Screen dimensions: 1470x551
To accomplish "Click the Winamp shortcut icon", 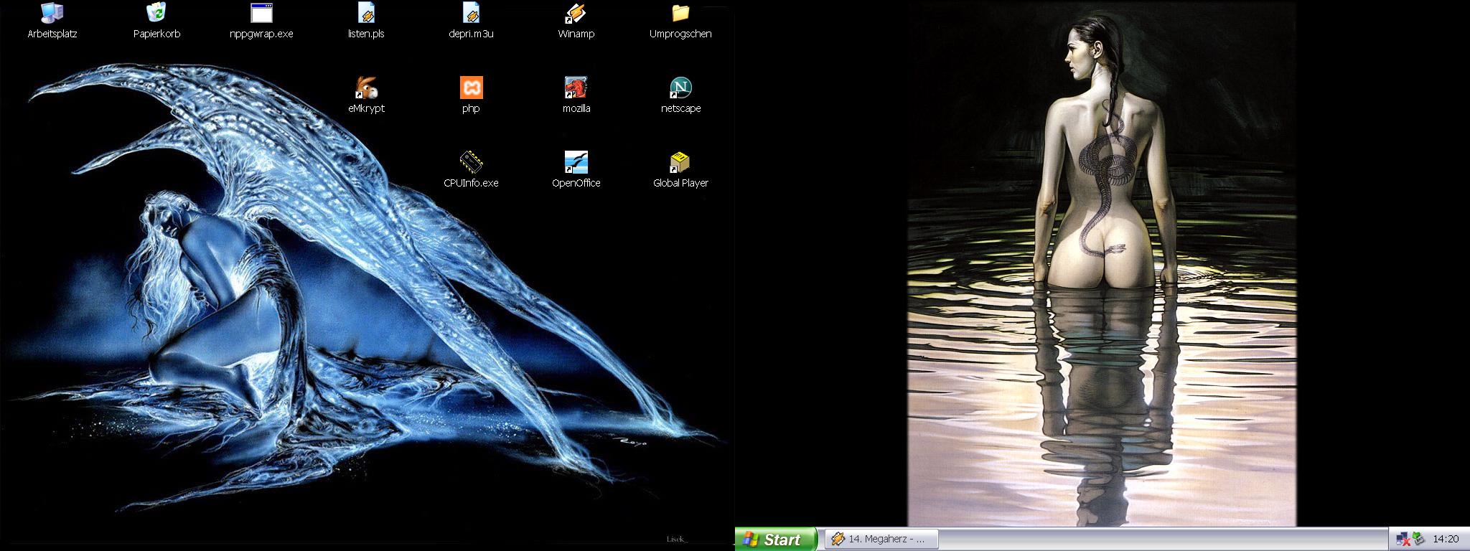I will pyautogui.click(x=576, y=14).
